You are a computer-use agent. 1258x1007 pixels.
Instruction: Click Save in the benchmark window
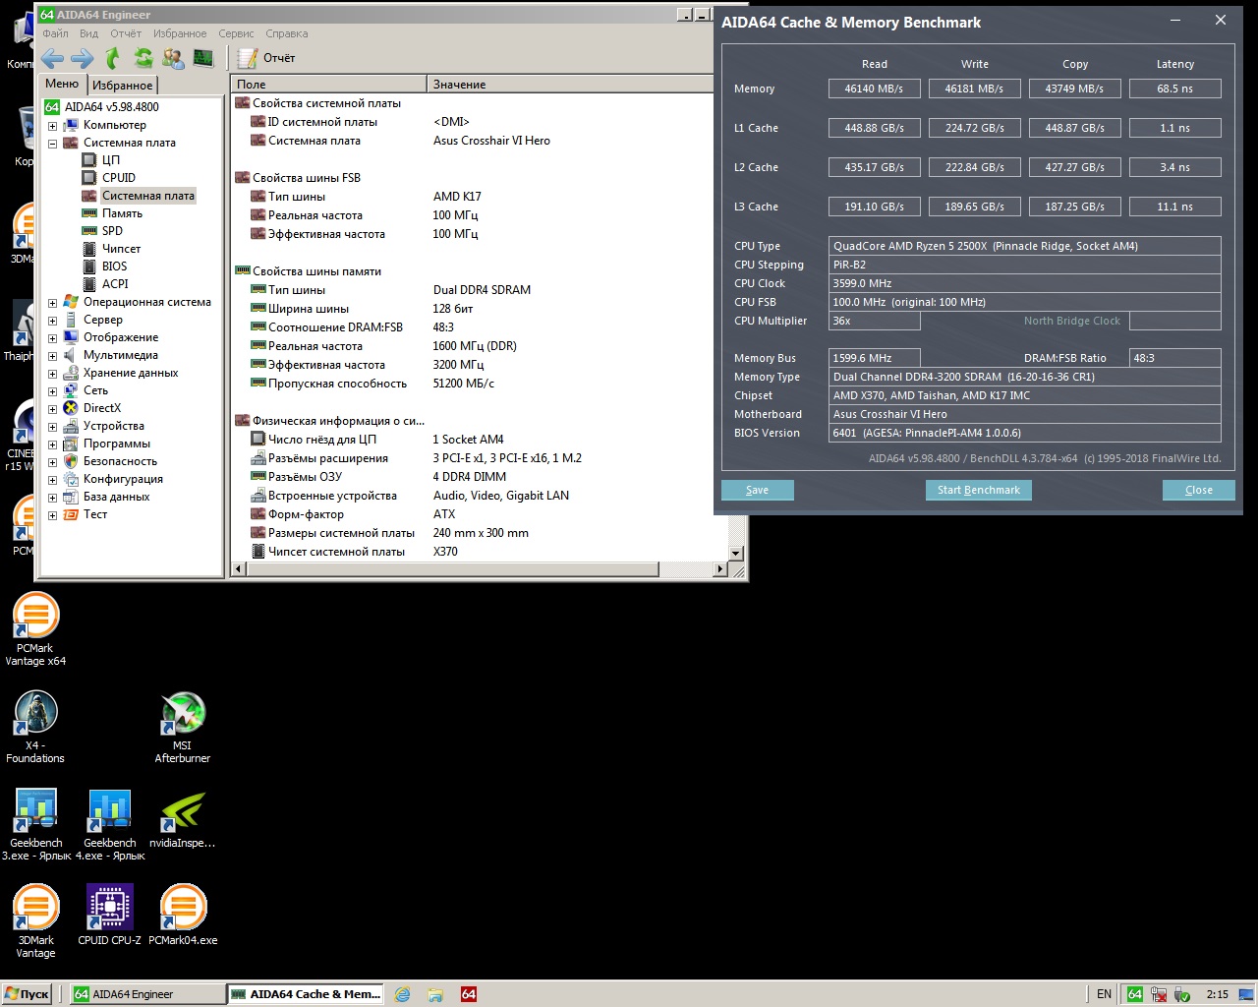[757, 490]
